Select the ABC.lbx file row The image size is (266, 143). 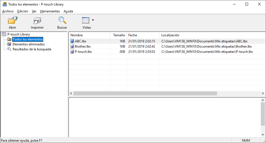(x=167, y=41)
